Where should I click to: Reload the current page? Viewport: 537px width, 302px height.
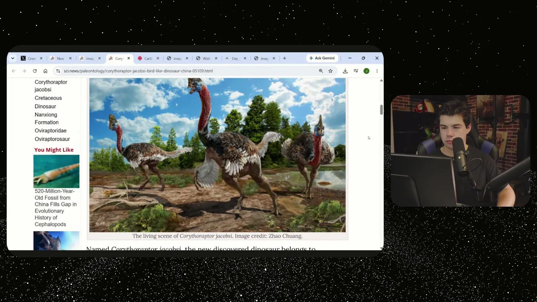35,71
